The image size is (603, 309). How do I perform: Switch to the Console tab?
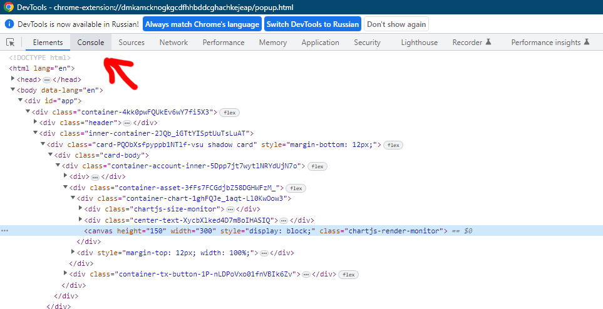tap(91, 43)
